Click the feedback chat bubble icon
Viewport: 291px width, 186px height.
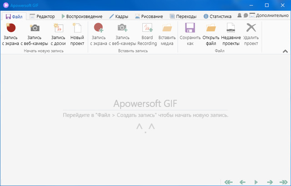(246, 15)
